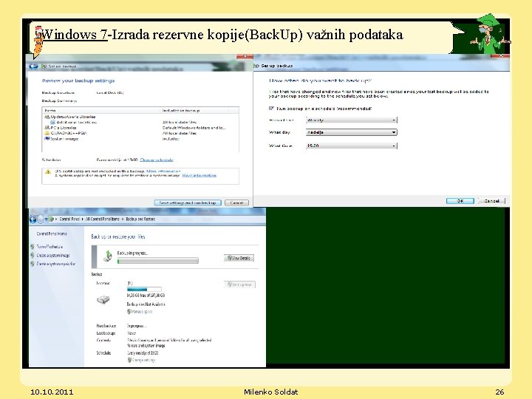
Task: Click the disk free space usage bar
Action: 144,290
